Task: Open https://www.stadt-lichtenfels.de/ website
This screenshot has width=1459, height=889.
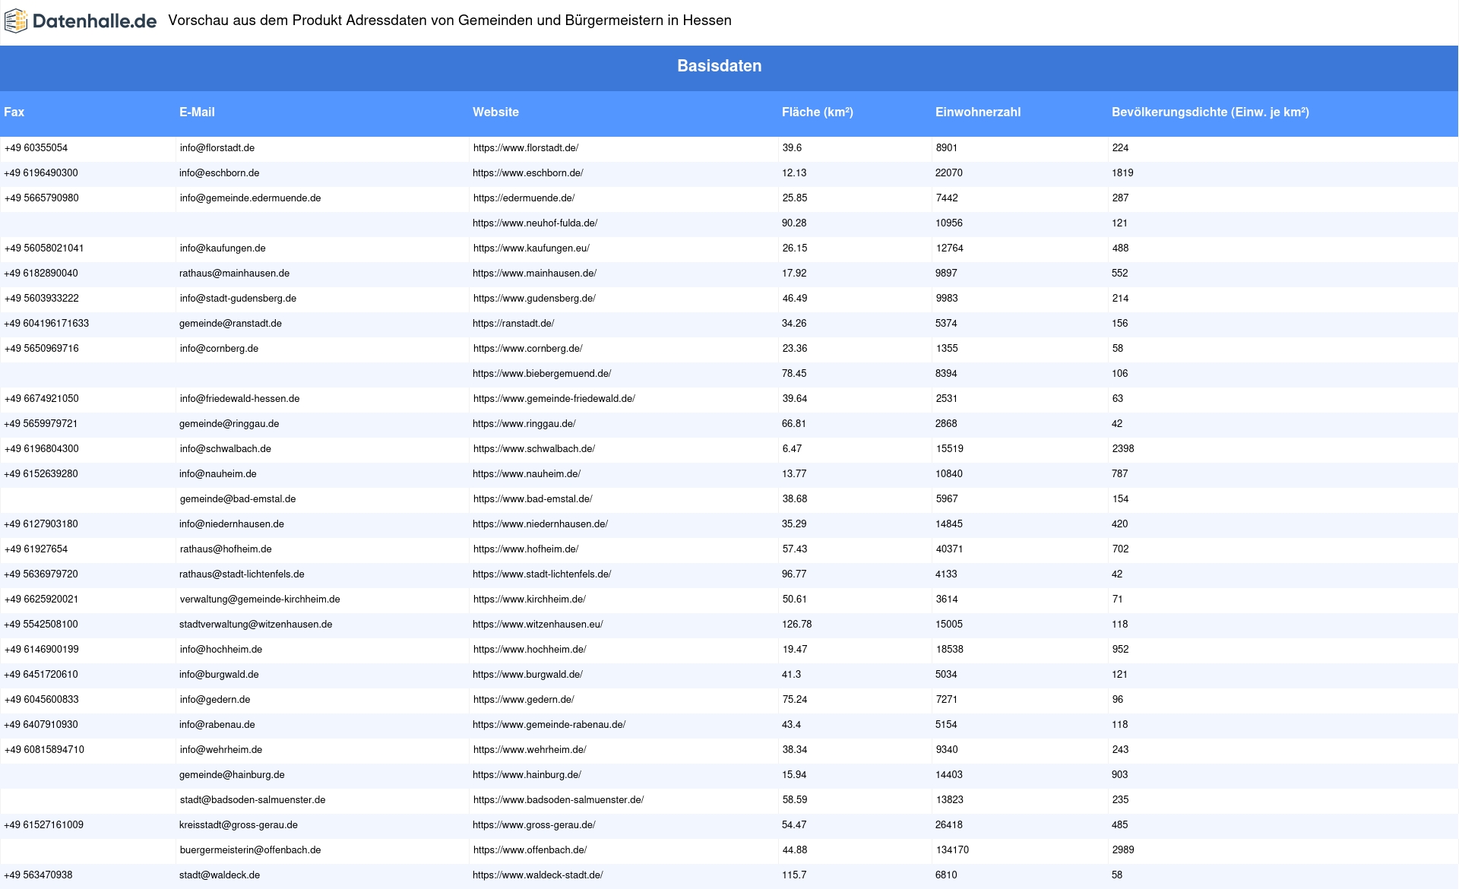Action: click(542, 574)
